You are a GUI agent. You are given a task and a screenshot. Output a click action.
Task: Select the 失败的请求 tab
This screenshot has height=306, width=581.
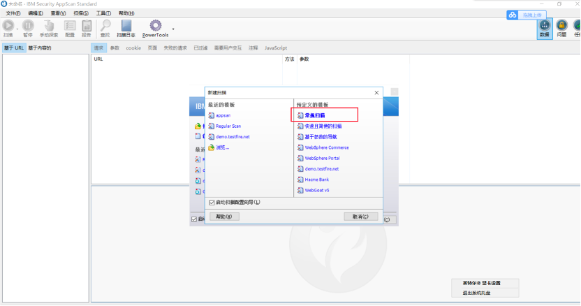[x=175, y=48]
